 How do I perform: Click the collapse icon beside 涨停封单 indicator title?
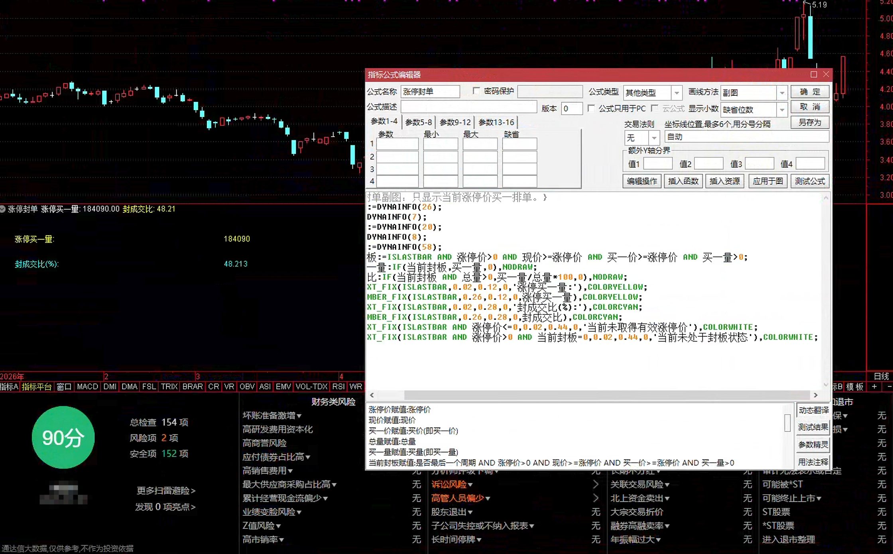[3, 209]
